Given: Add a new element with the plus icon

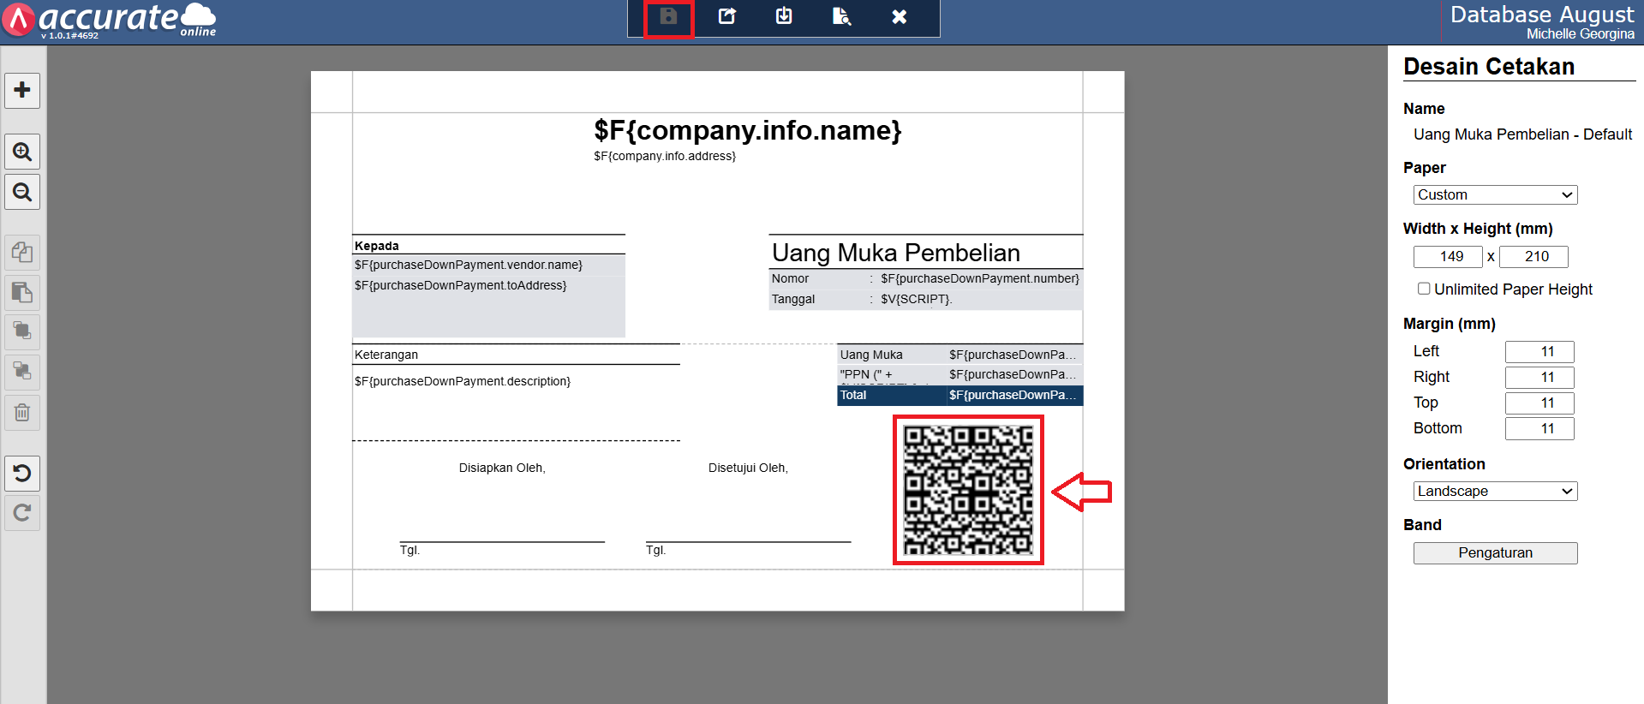Looking at the screenshot, I should (x=22, y=90).
